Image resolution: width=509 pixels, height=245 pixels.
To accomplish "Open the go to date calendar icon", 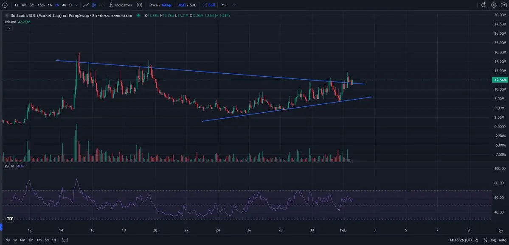I will [65, 240].
